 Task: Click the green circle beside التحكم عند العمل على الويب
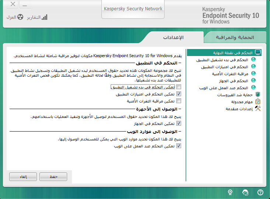253,87
